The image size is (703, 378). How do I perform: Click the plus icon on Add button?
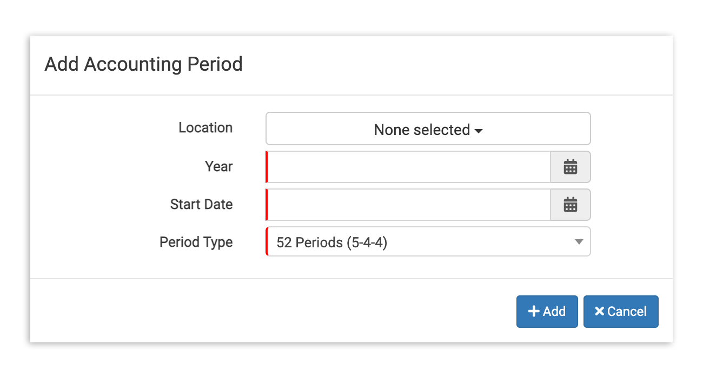coord(534,312)
